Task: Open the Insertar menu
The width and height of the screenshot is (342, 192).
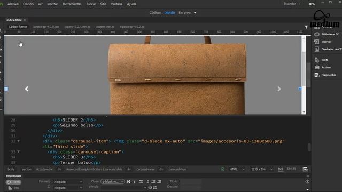Action: click(x=52, y=4)
